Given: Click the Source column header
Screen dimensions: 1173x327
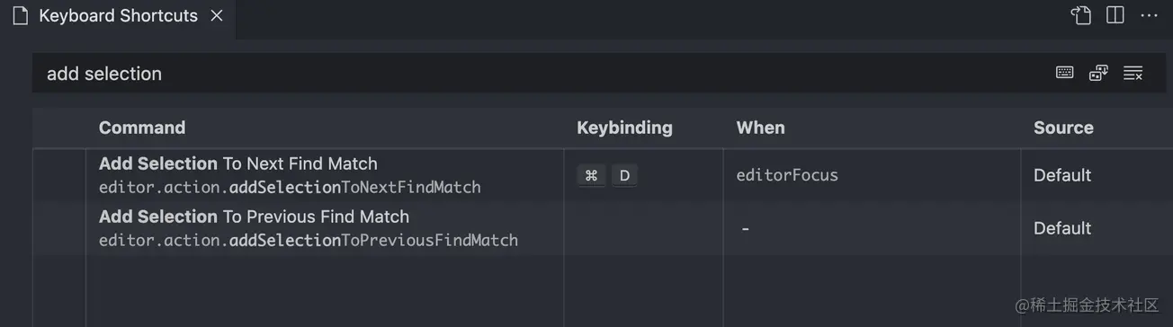Looking at the screenshot, I should pyautogui.click(x=1063, y=128).
